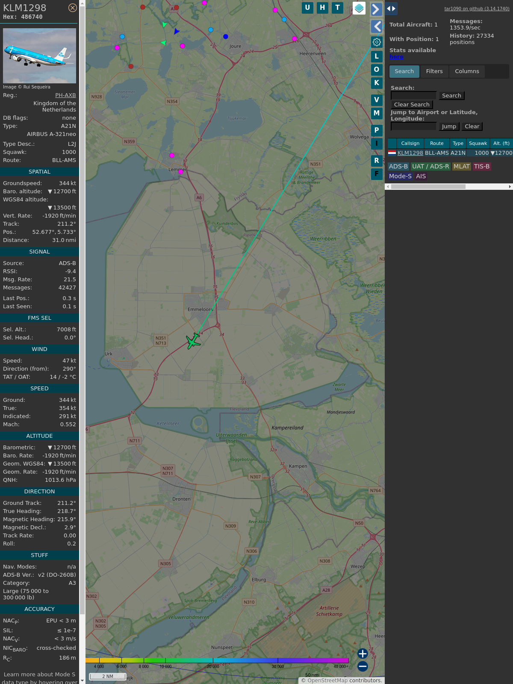Image resolution: width=513 pixels, height=684 pixels.
Task: Toggle the R map button
Action: [377, 161]
